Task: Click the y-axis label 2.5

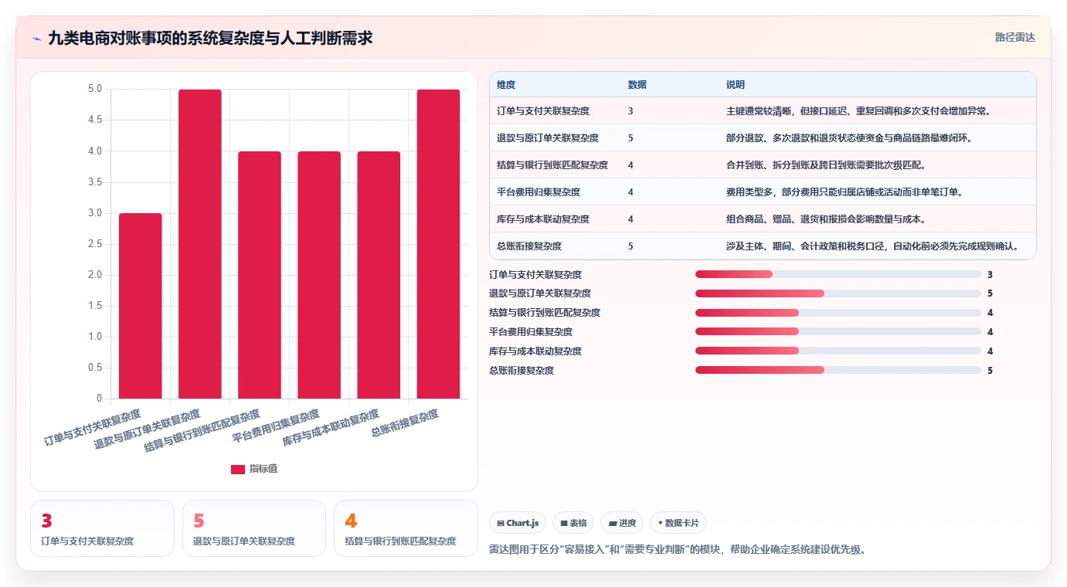Action: point(94,244)
